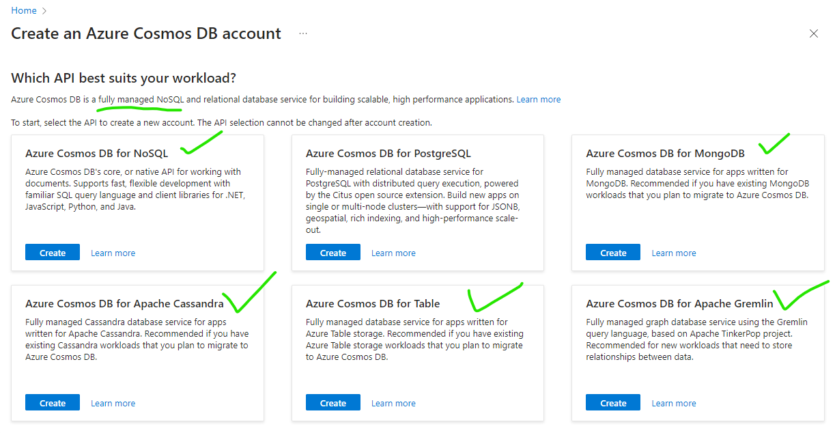Open Learn more link in intro paragraph

(539, 100)
